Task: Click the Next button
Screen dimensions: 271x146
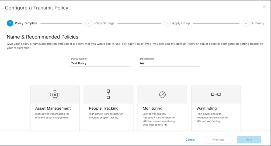Action: tap(249, 140)
